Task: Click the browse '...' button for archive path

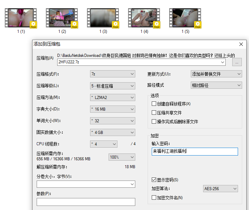Action: 237,62
